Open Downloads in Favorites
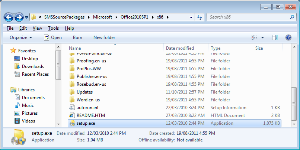Image resolution: width=300 pixels, height=150 pixels. [33, 66]
